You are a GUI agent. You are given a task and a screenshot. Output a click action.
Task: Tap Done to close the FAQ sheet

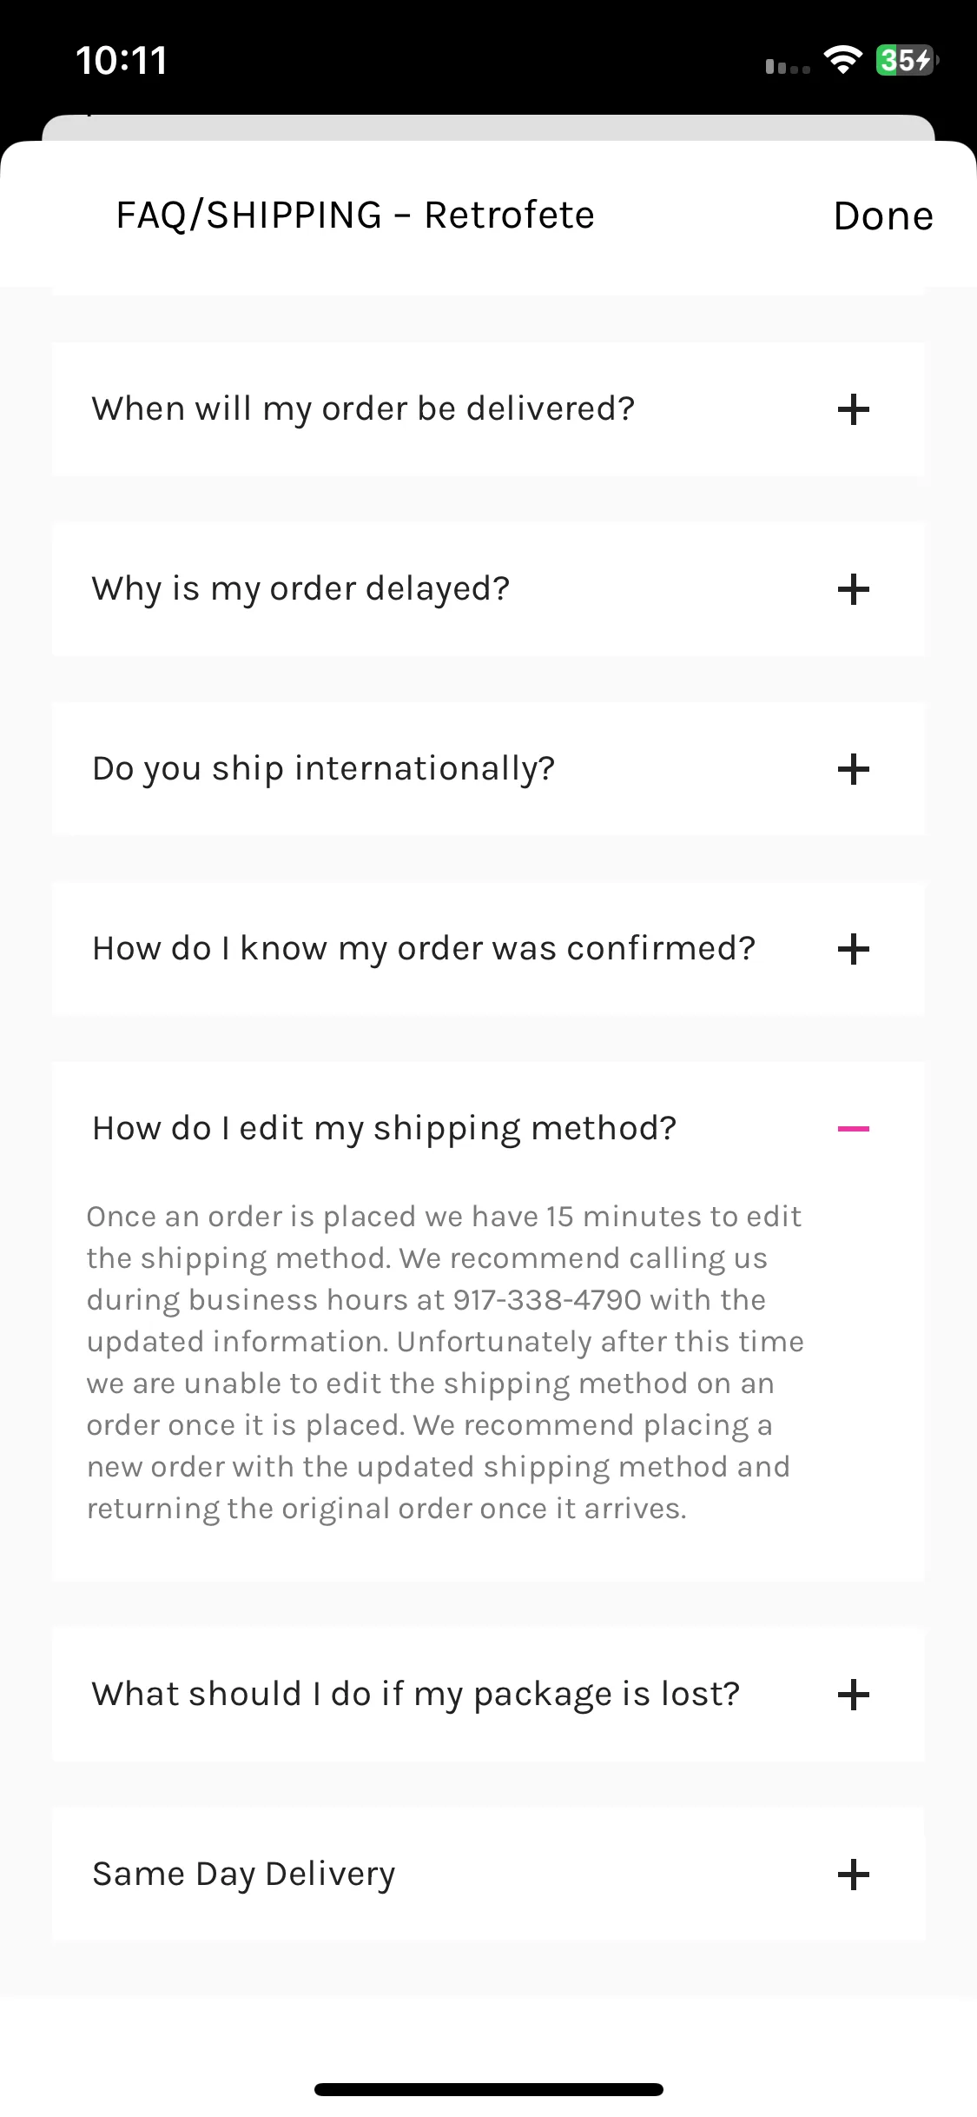(883, 216)
